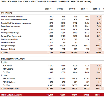Click the ASX Shares 2007-08 value 1,616
This screenshot has width=104, height=97.
click(51, 65)
